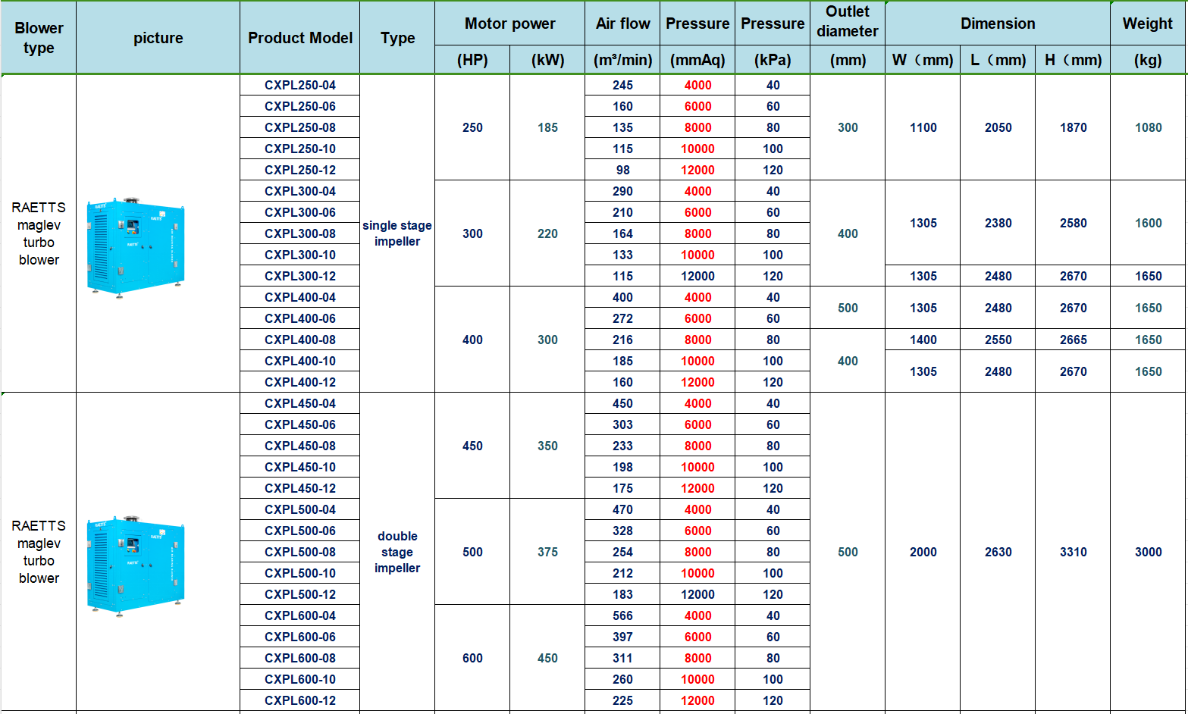Select the "(kg)" unit header

point(1148,60)
